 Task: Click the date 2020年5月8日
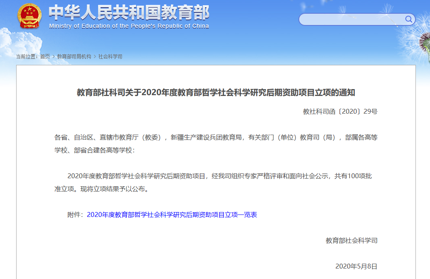coord(356,267)
